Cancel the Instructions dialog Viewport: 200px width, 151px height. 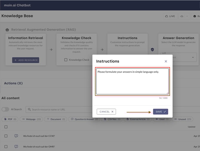pyautogui.click(x=106, y=112)
